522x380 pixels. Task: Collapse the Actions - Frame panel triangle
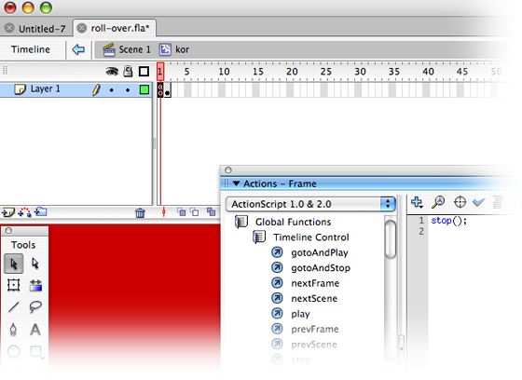tap(236, 183)
